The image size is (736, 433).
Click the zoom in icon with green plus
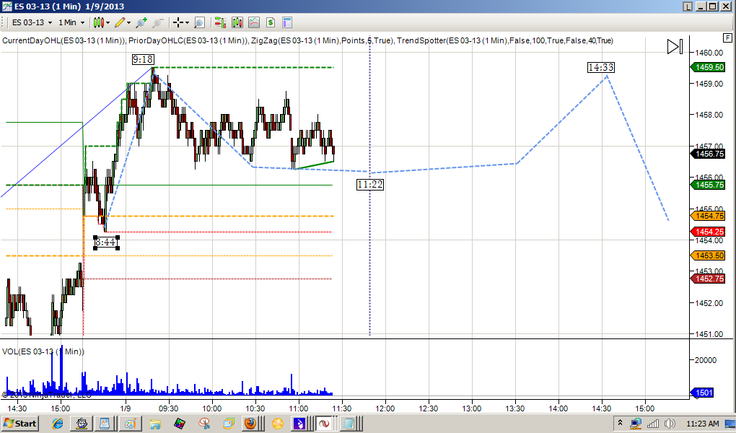pyautogui.click(x=141, y=22)
